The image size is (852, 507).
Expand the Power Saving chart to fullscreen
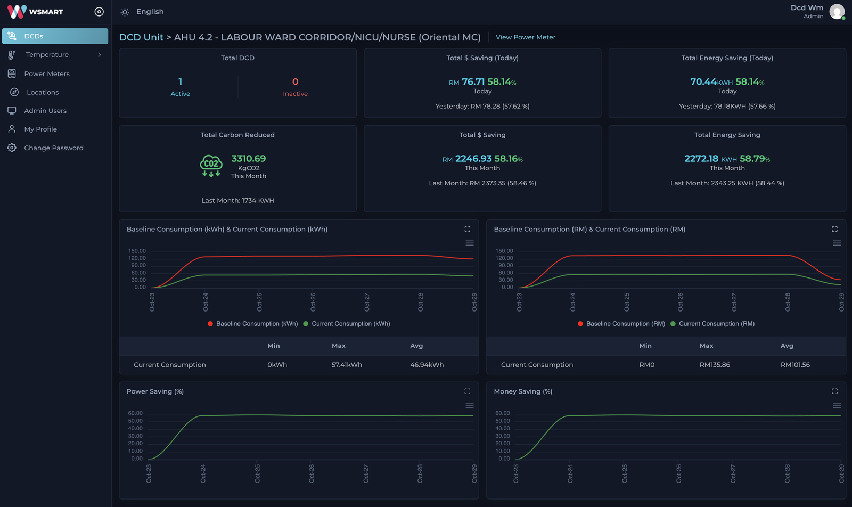(468, 391)
